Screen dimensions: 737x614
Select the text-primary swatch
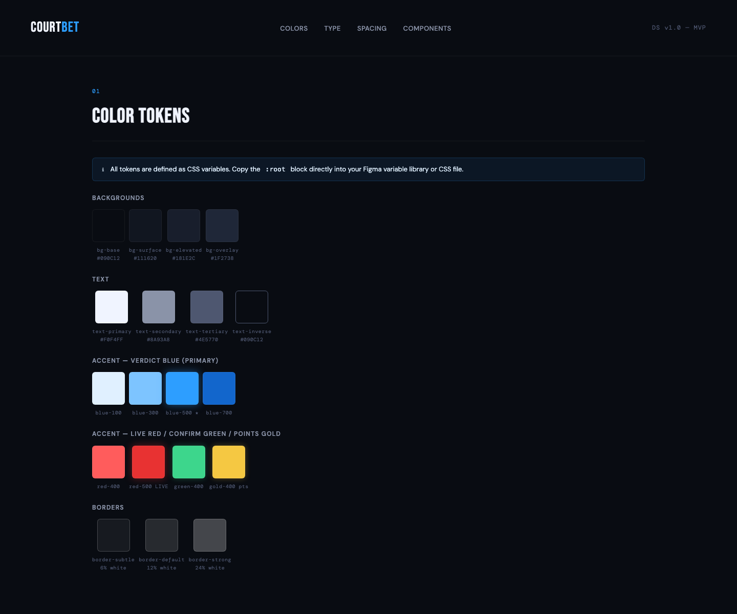click(112, 307)
